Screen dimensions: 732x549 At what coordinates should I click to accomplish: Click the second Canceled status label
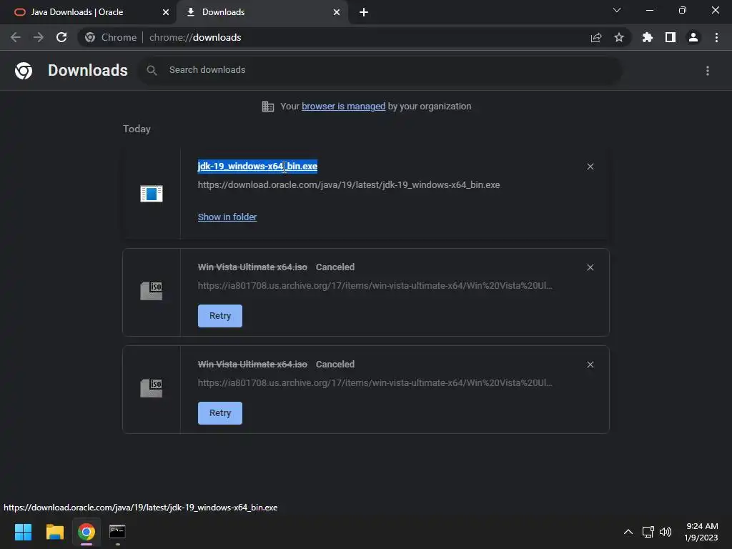[x=335, y=364]
